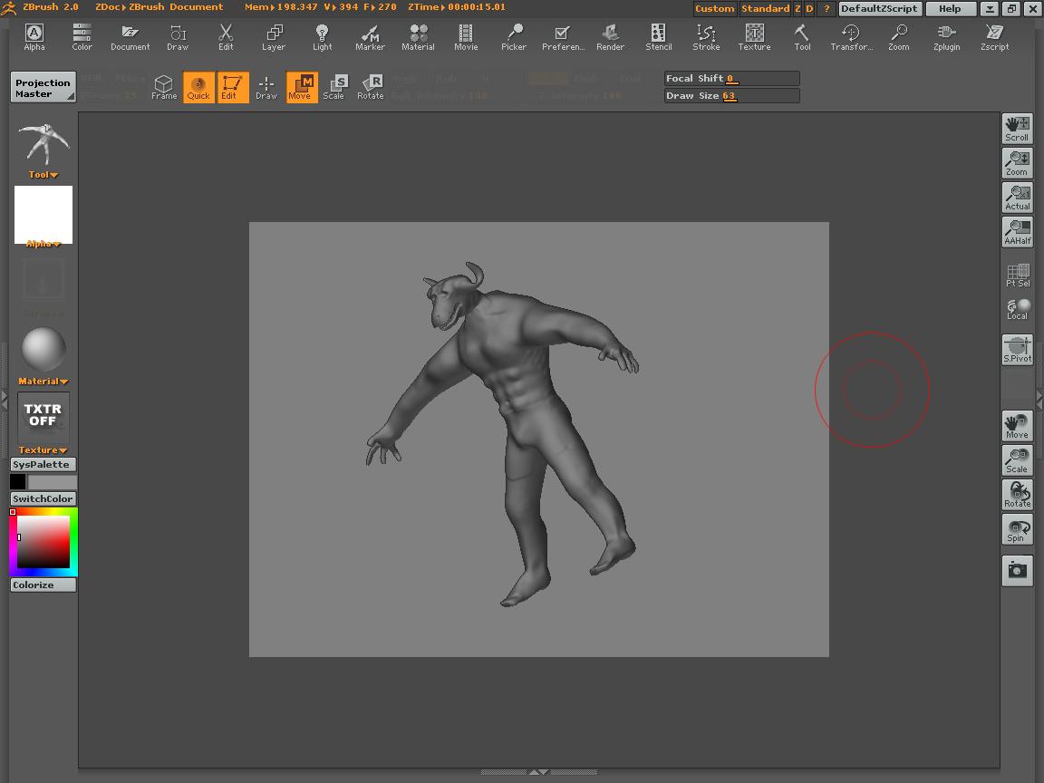This screenshot has height=783, width=1044.
Task: Select the black secondary color swatch
Action: coord(18,481)
